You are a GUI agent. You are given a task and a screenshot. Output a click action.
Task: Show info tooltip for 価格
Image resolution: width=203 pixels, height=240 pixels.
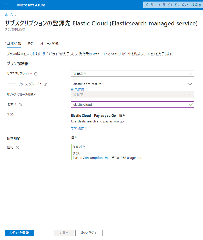(x=17, y=148)
